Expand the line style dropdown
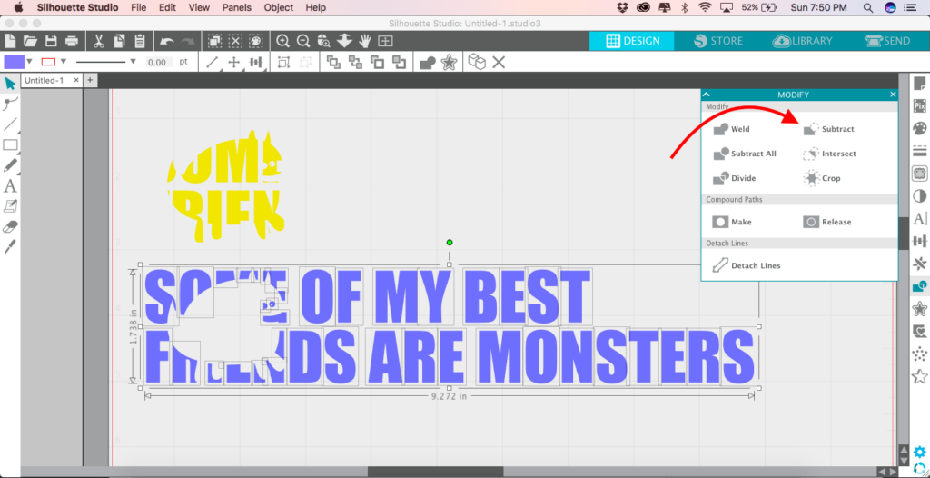Viewport: 930px width, 478px height. click(134, 62)
